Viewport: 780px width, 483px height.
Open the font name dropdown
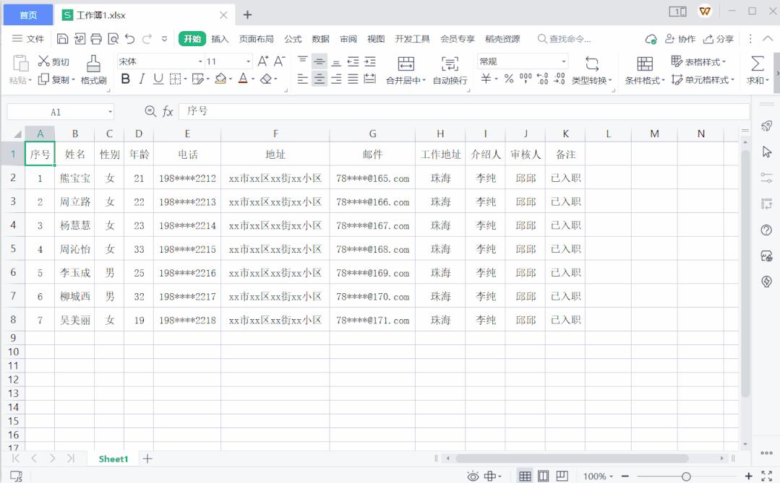tap(202, 61)
